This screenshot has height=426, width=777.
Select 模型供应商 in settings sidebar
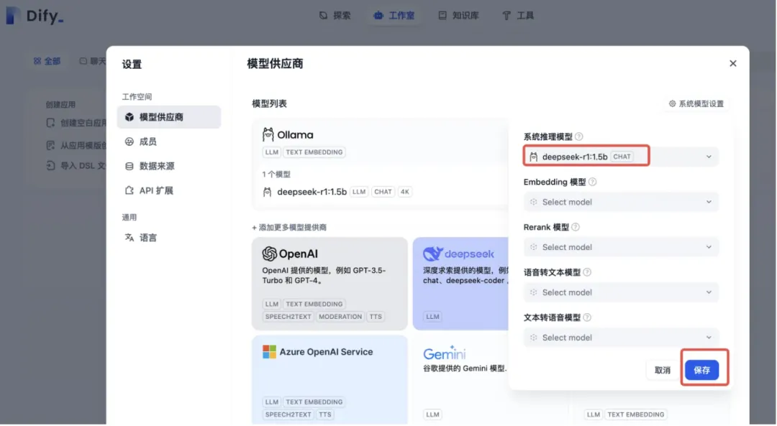[x=169, y=117]
